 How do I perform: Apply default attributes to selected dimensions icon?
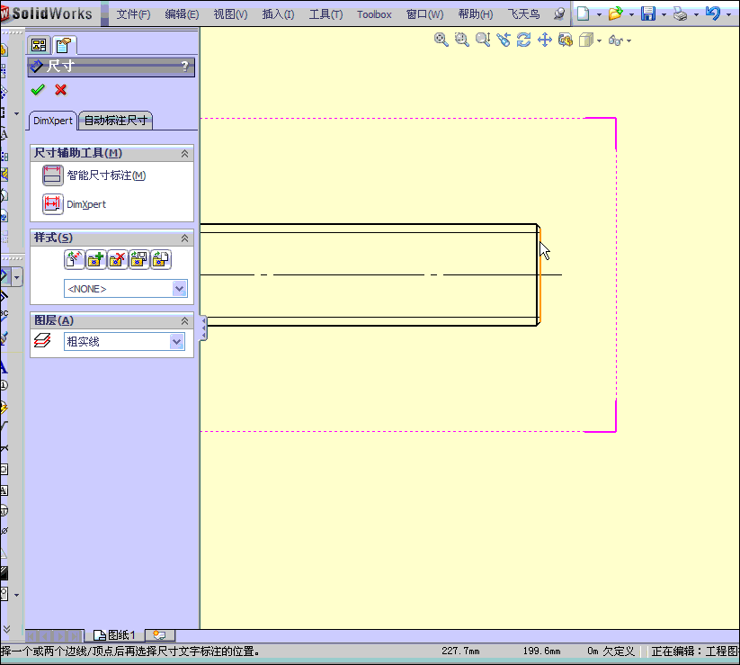click(74, 259)
